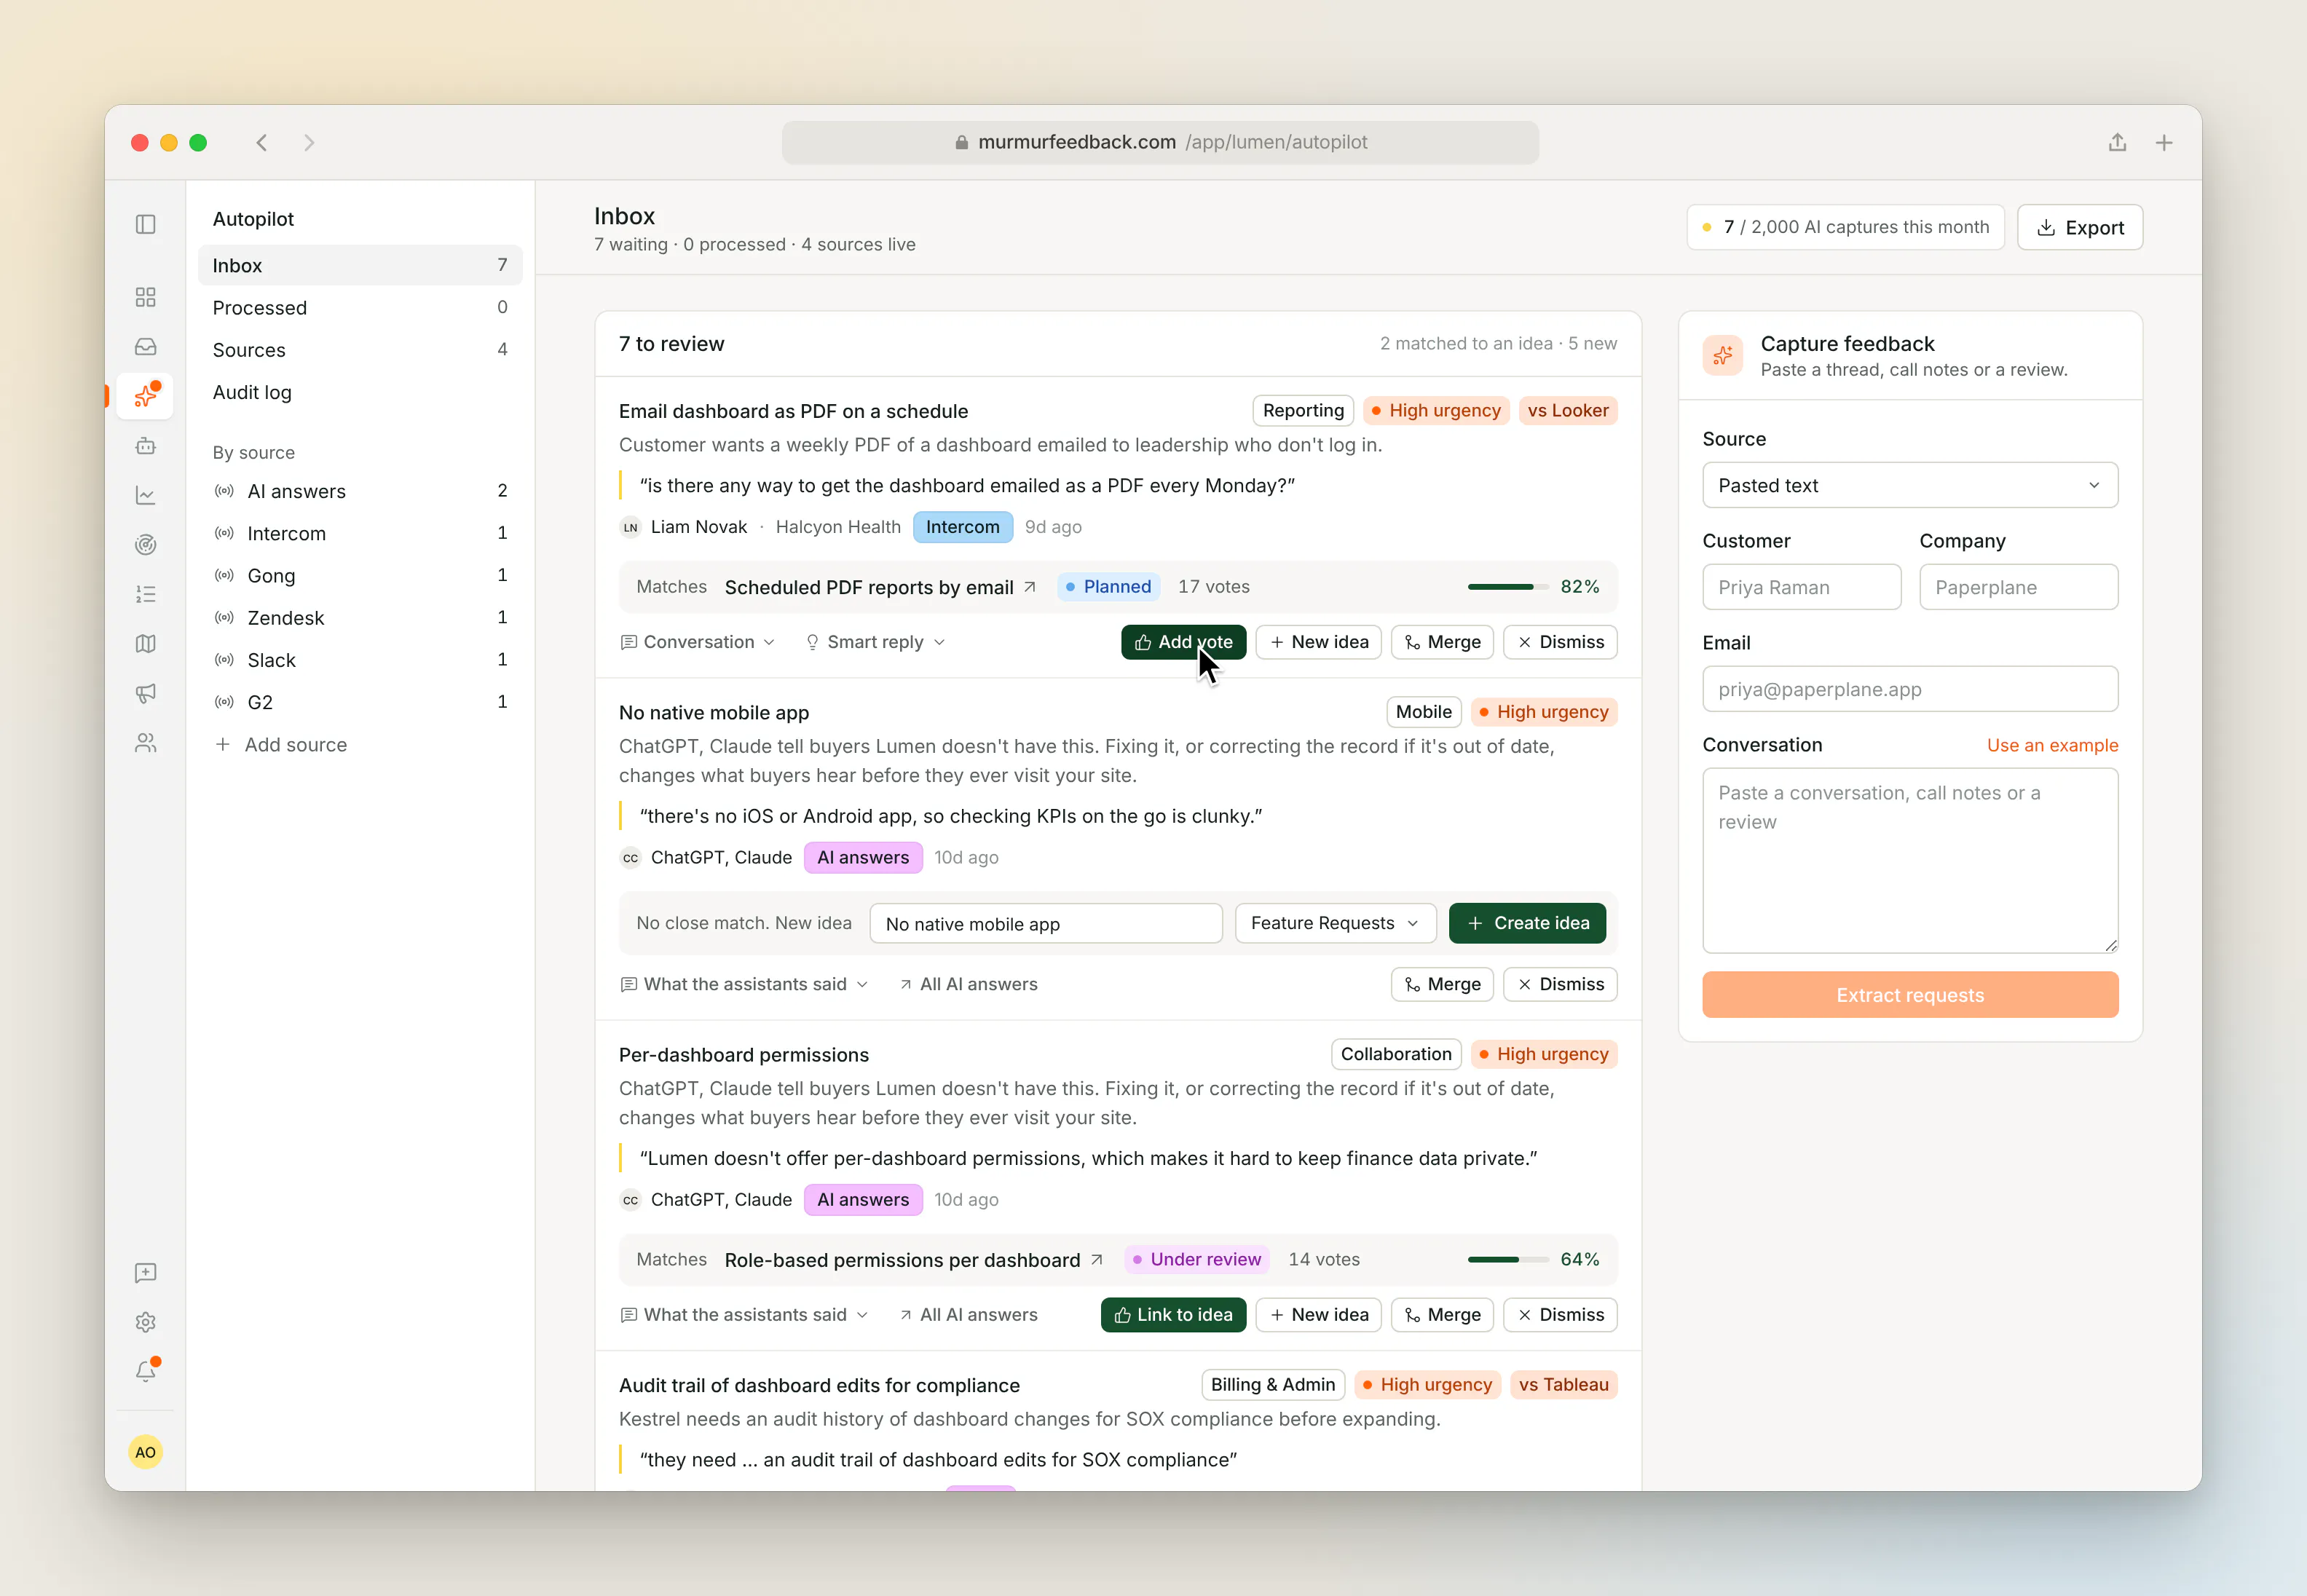
Task: Filter by the Intercom source
Action: (360, 533)
